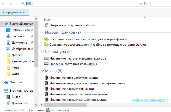This screenshot has height=112, width=171.
Task: Collapse the Клавиатура group
Action: 42,52
